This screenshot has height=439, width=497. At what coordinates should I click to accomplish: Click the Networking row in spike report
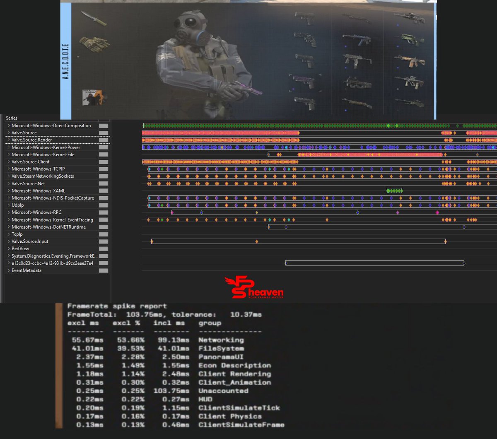click(x=158, y=340)
